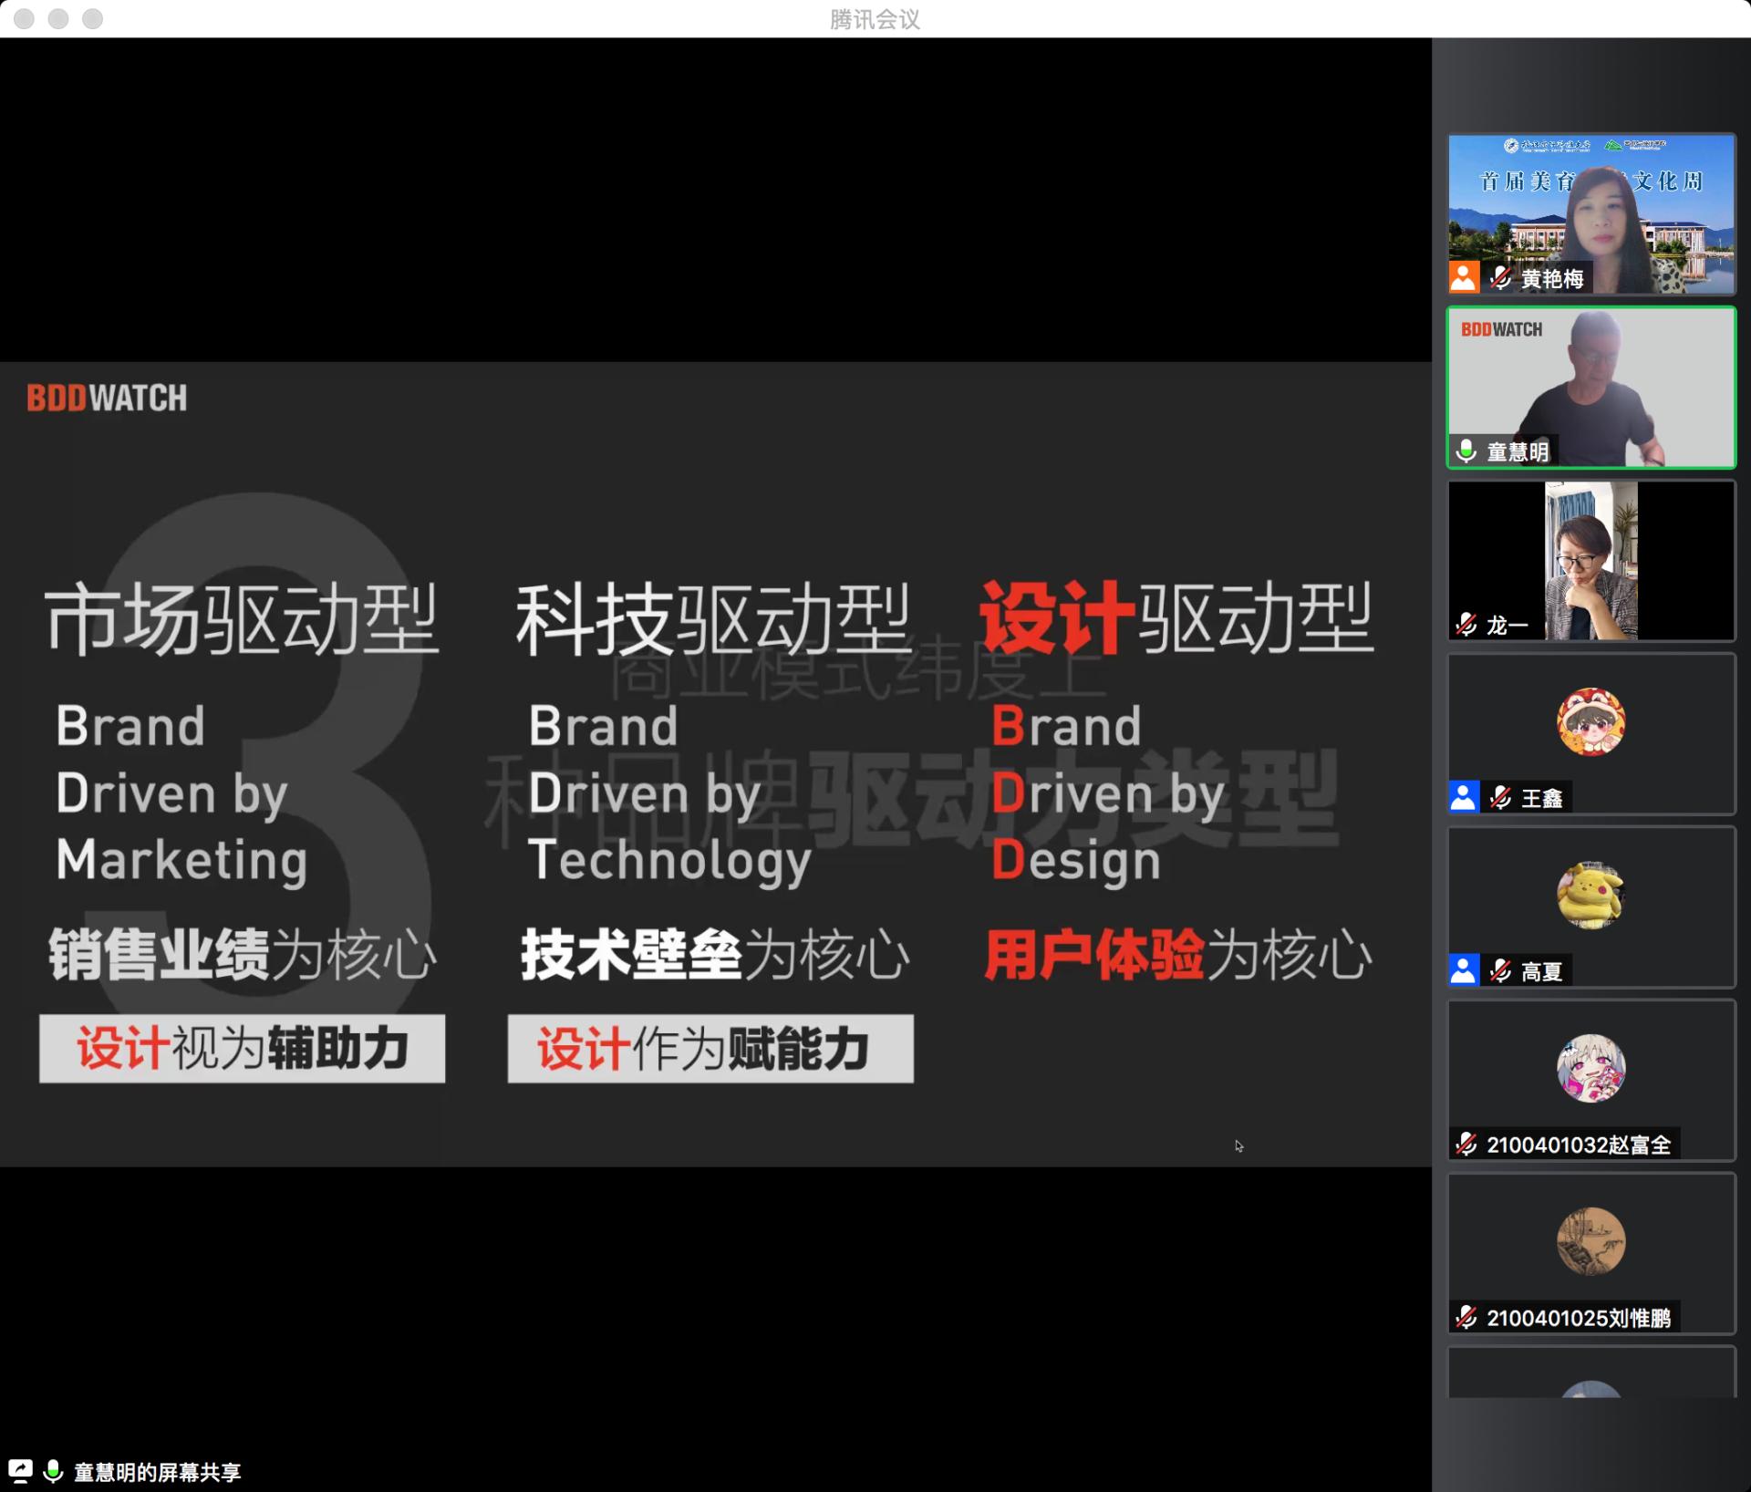Click the muted mic icon next to 龙一

(x=1466, y=625)
